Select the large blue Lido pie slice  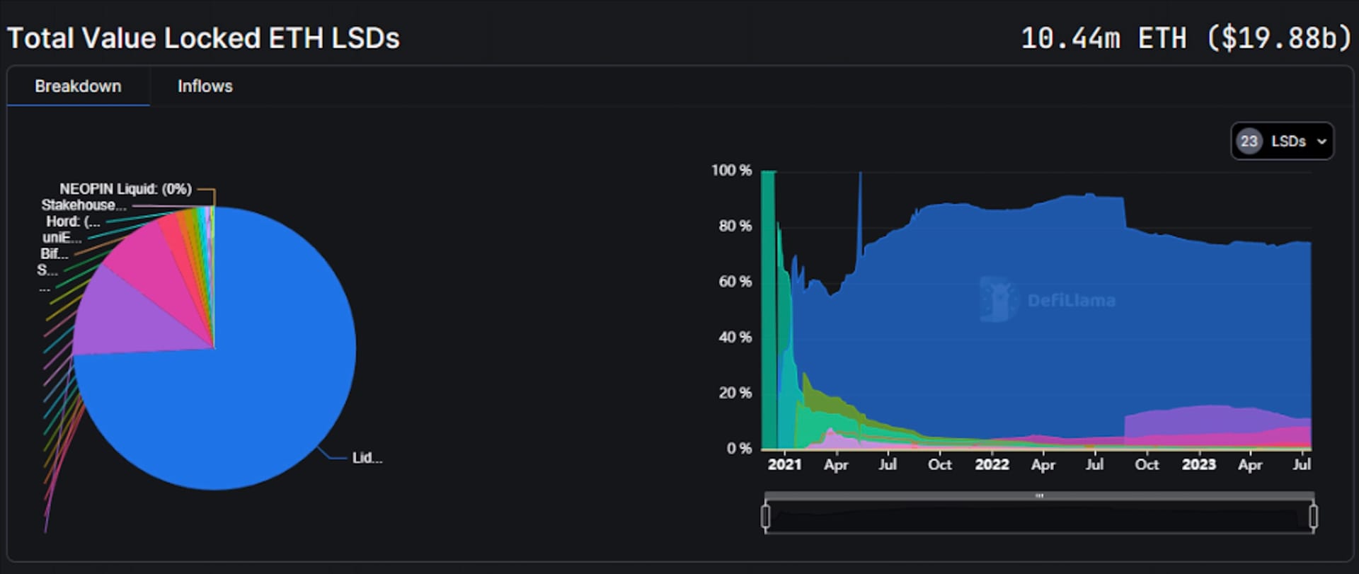[248, 382]
